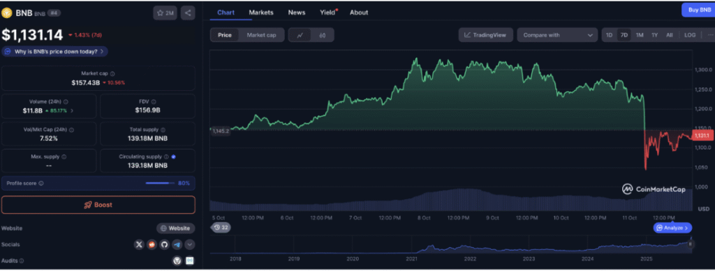The image size is (715, 273).
Task: Set chart range to 1Y
Action: 654,35
